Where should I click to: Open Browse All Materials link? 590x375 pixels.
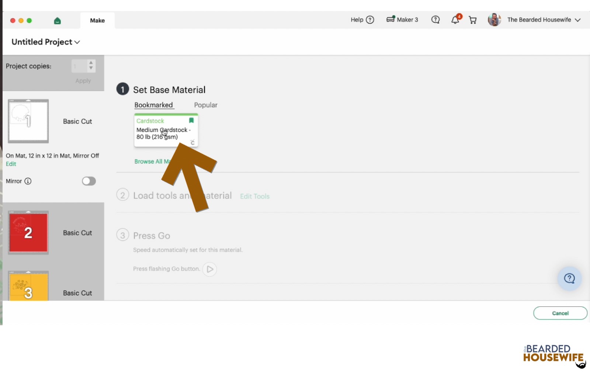(152, 162)
